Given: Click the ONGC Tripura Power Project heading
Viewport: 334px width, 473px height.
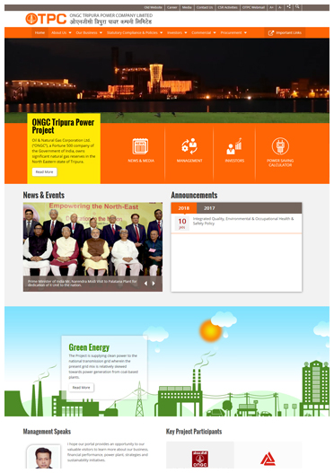Looking at the screenshot, I should pyautogui.click(x=63, y=126).
